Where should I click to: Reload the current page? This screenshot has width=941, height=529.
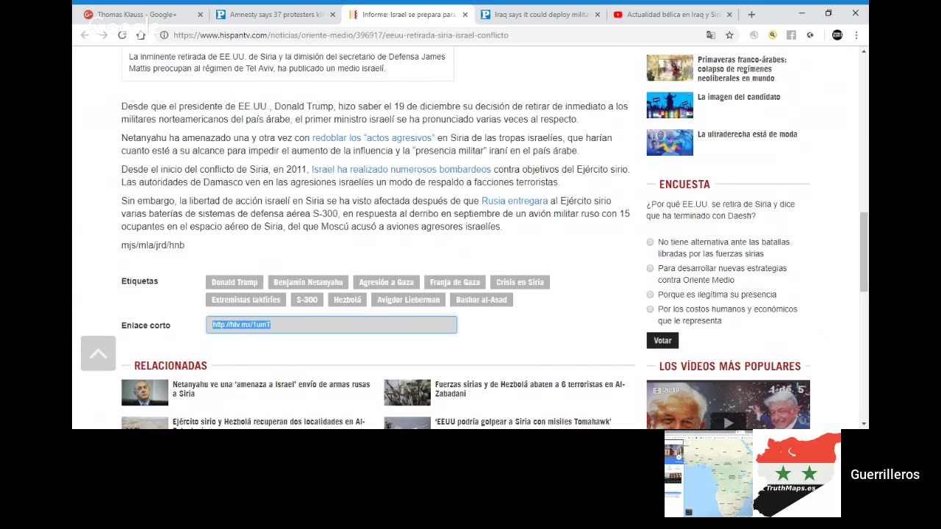click(122, 35)
